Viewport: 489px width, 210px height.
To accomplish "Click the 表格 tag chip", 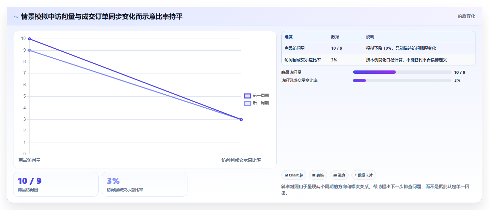I will tap(318, 175).
